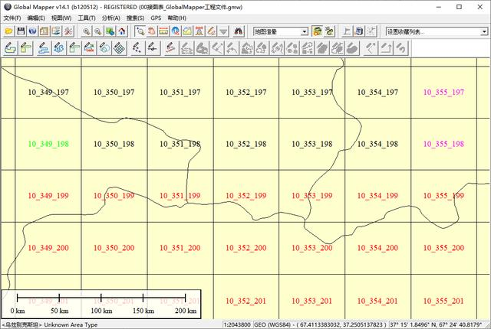Open online data download globe icon
This screenshot has width=491, height=329.
32,31
